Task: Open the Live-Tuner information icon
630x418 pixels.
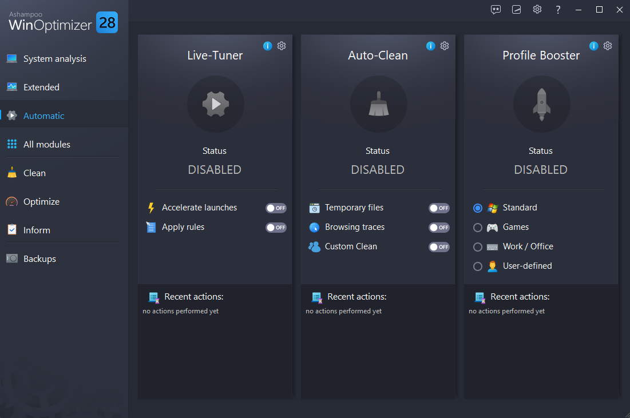Action: click(267, 46)
